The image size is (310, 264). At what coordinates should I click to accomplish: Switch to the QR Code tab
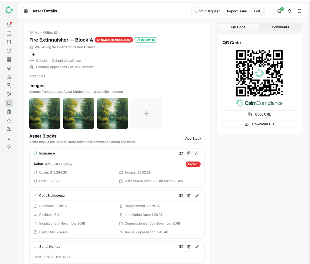click(x=238, y=27)
